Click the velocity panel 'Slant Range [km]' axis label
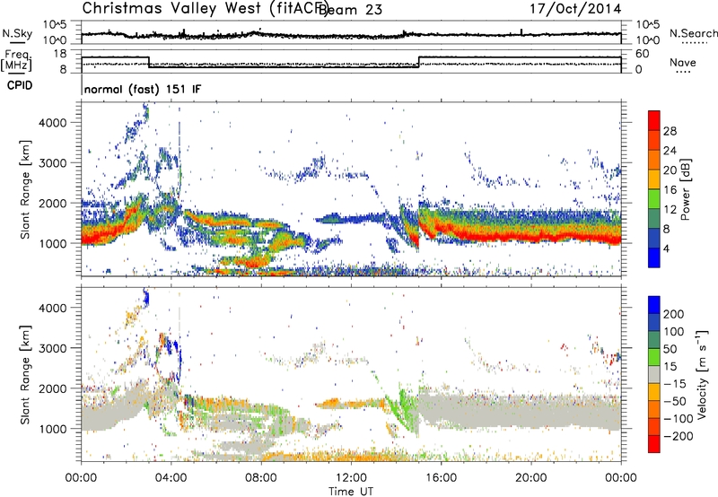The image size is (718, 497). pyautogui.click(x=25, y=375)
